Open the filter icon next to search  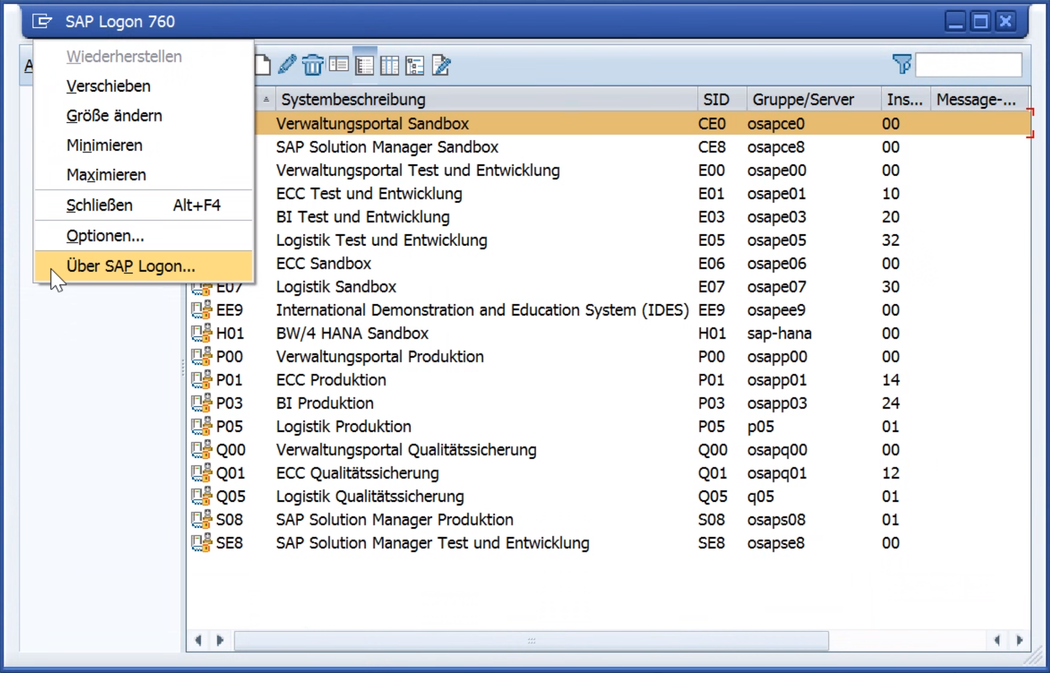tap(902, 64)
